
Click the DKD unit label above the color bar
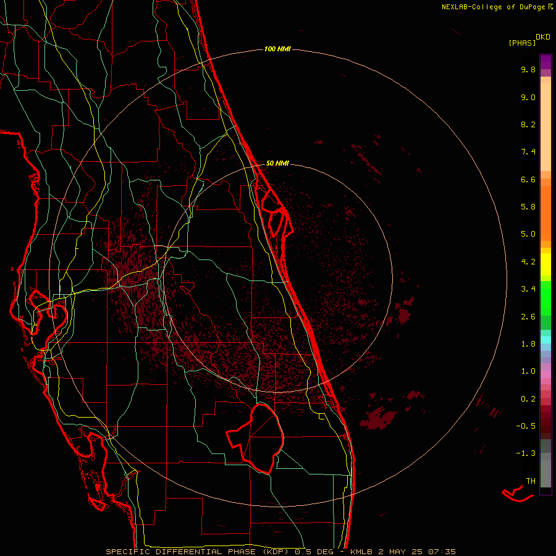(x=543, y=37)
